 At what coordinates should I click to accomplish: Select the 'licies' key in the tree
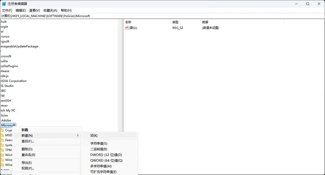(4, 116)
